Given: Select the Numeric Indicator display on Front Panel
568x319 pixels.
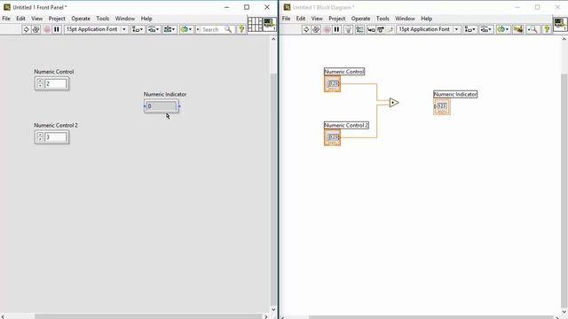Looking at the screenshot, I should click(x=162, y=106).
